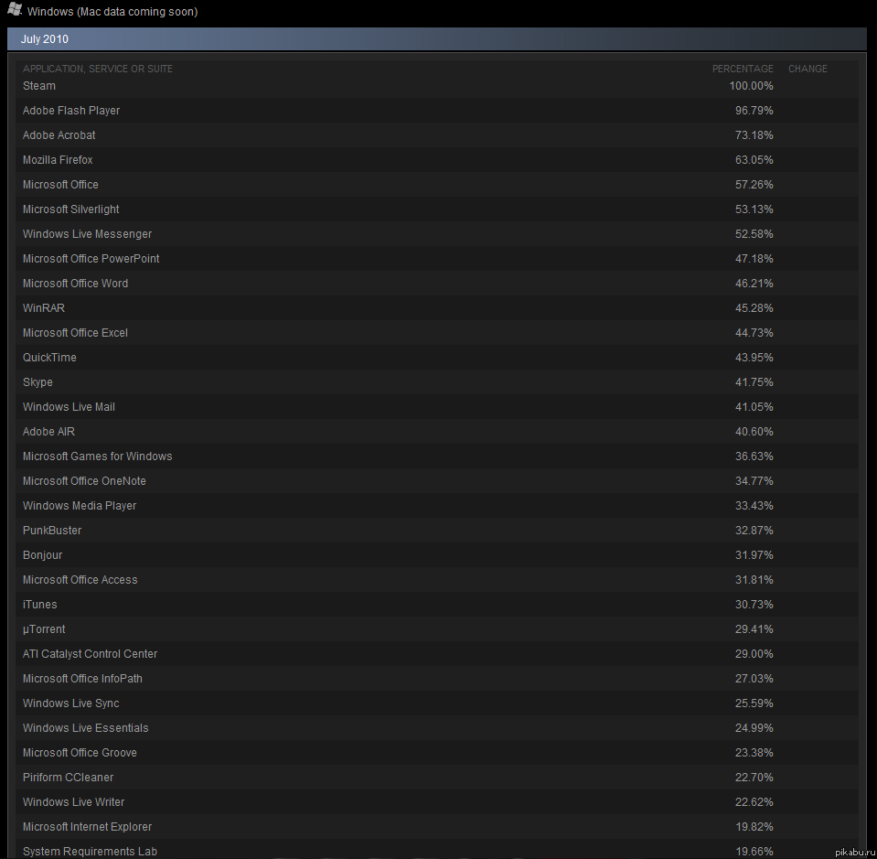This screenshot has height=859, width=877.
Task: Click the 63.05% percentage value
Action: pyautogui.click(x=754, y=159)
